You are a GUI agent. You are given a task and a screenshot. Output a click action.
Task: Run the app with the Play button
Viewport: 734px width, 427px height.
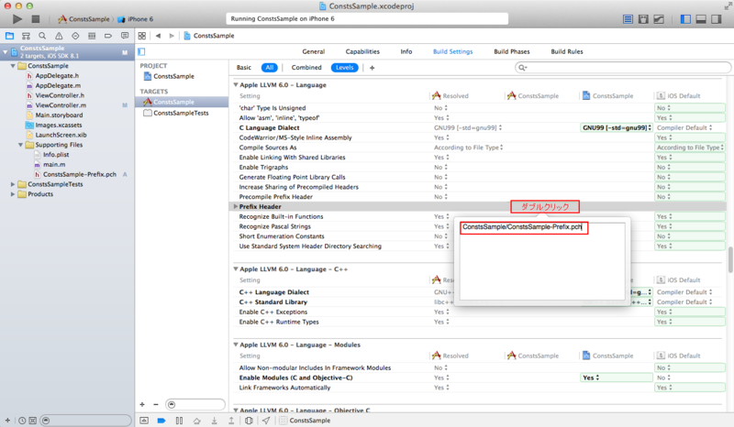(17, 19)
